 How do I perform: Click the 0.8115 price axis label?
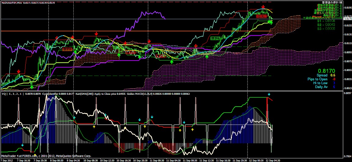coord(347,44)
